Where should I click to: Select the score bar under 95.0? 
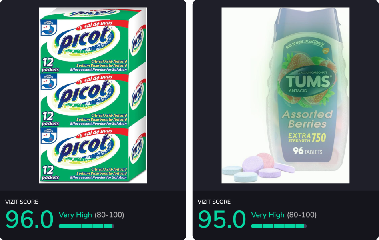click(x=279, y=226)
